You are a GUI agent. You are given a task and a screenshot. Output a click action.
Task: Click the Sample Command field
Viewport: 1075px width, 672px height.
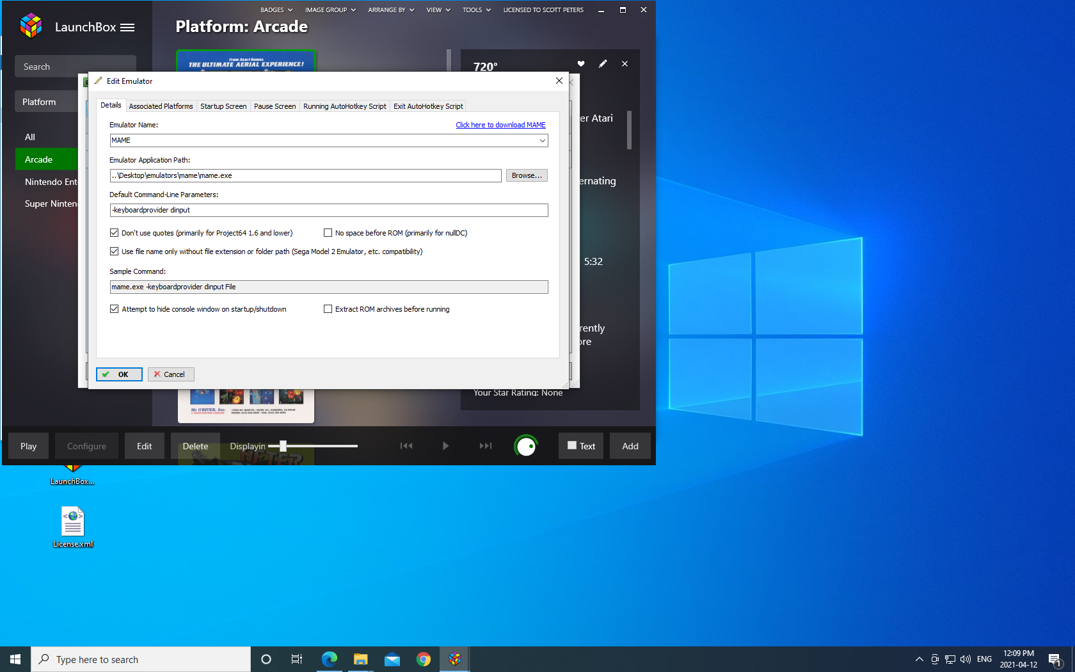point(329,287)
